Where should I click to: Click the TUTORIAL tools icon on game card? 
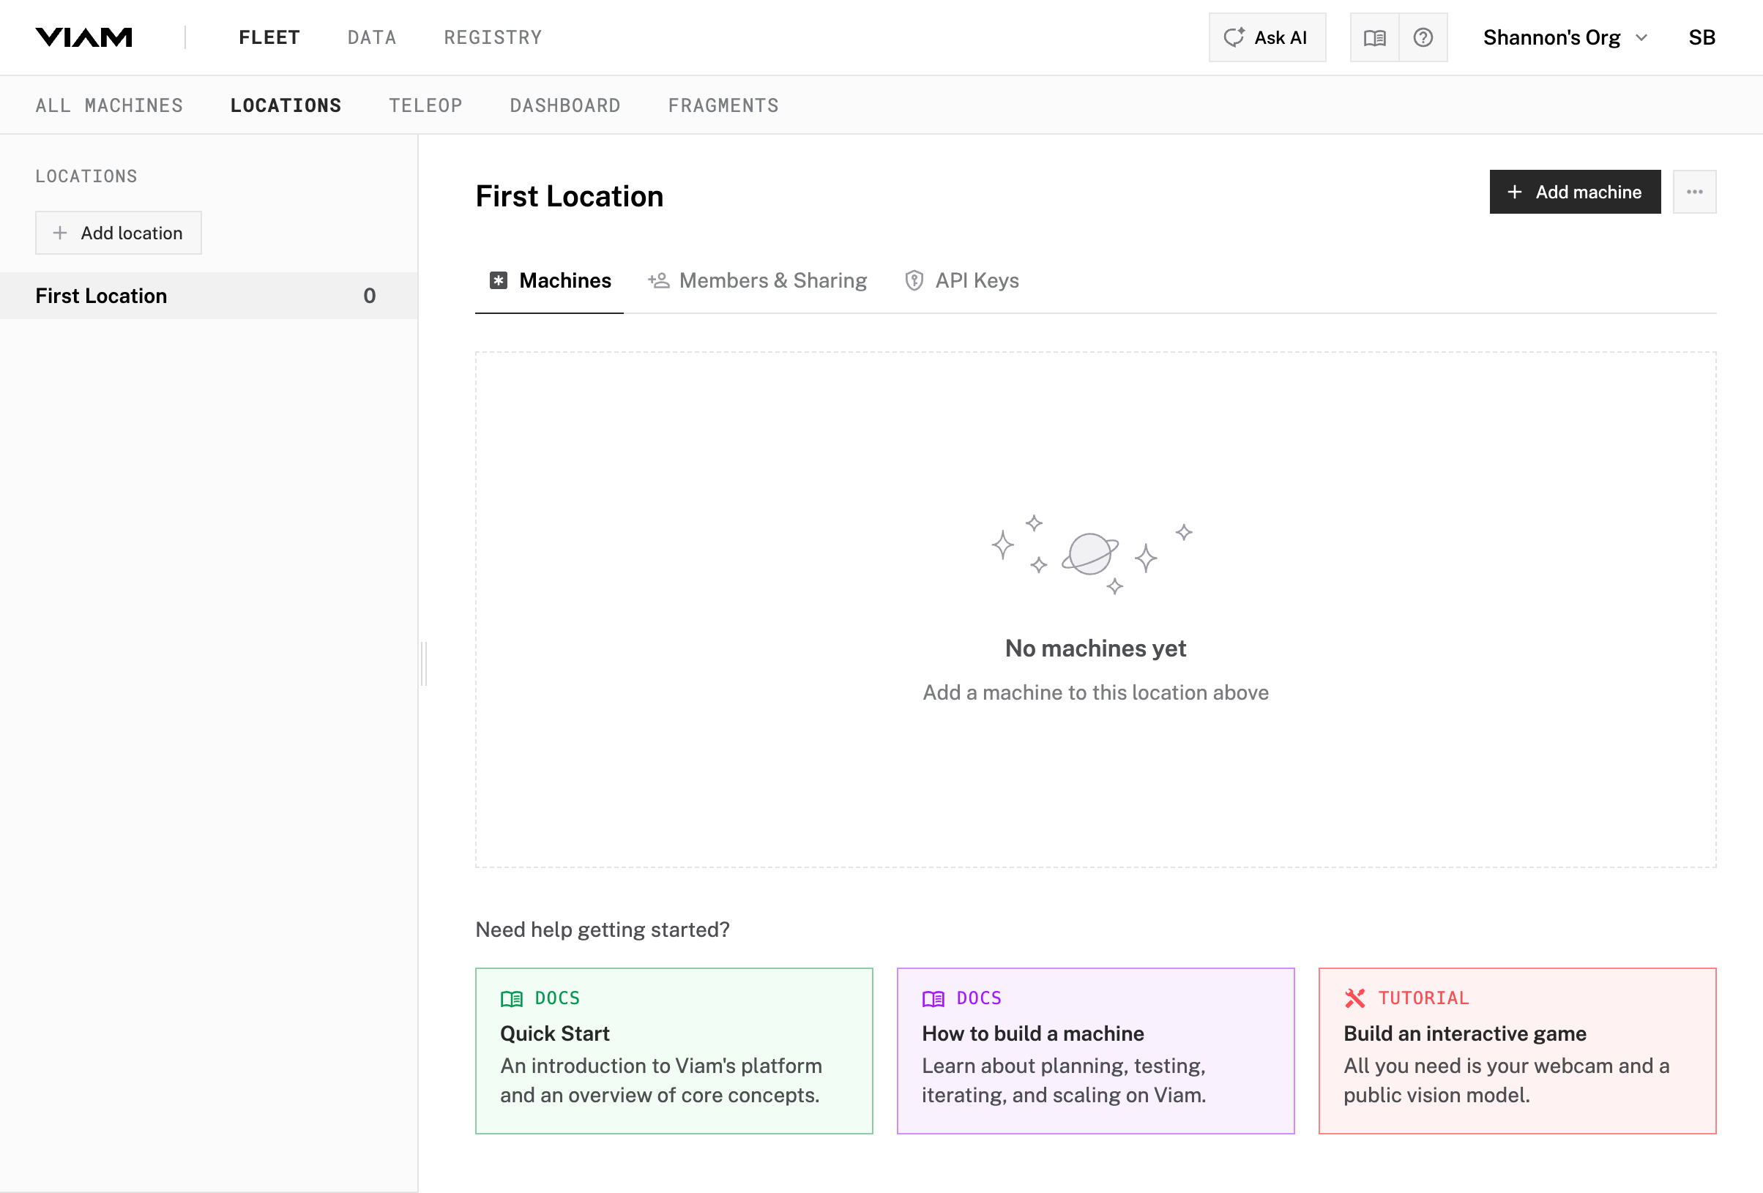(1355, 998)
